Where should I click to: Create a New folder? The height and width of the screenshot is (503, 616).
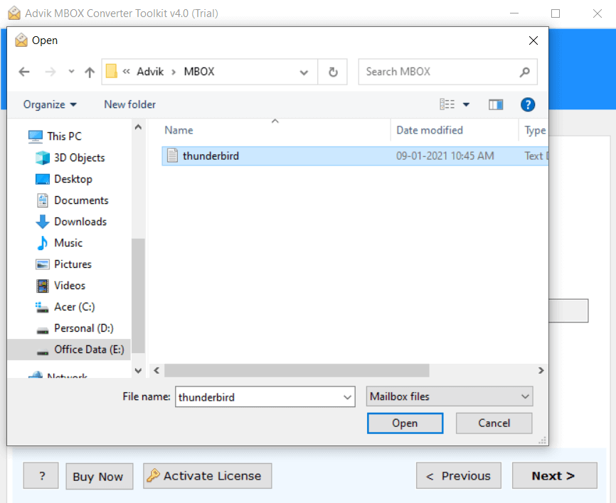coord(129,104)
